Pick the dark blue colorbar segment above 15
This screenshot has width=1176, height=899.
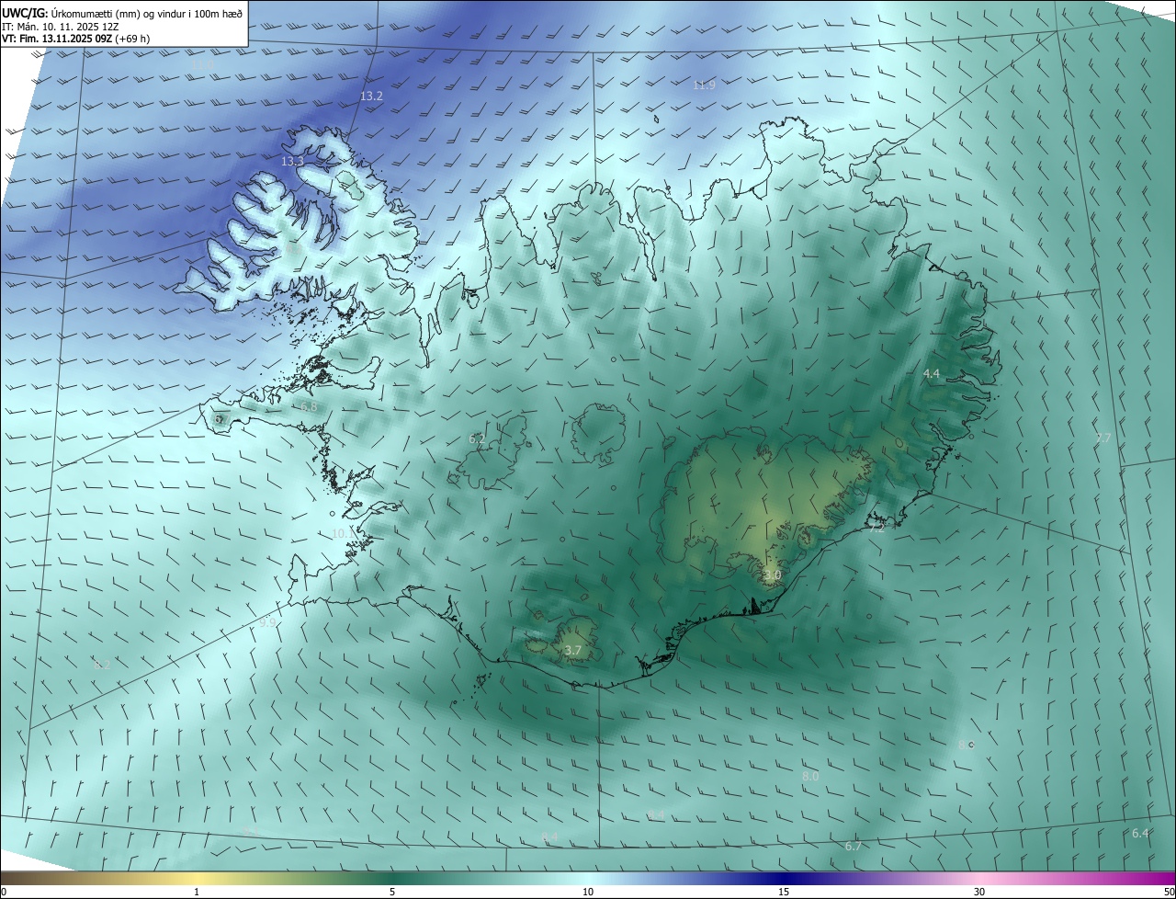pyautogui.click(x=784, y=879)
